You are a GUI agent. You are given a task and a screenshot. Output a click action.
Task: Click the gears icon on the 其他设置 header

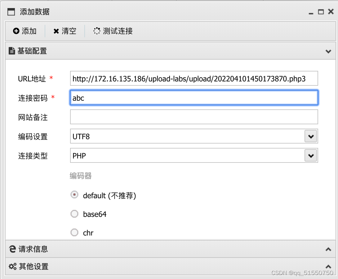point(12,267)
